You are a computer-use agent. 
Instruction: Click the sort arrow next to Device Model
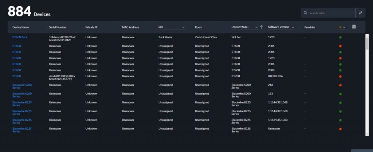pos(261,27)
